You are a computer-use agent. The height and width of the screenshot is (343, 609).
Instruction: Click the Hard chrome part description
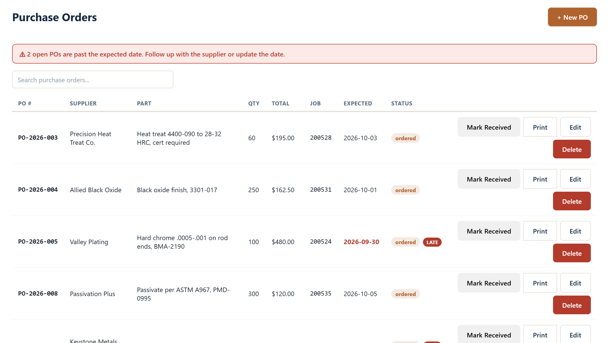(182, 242)
